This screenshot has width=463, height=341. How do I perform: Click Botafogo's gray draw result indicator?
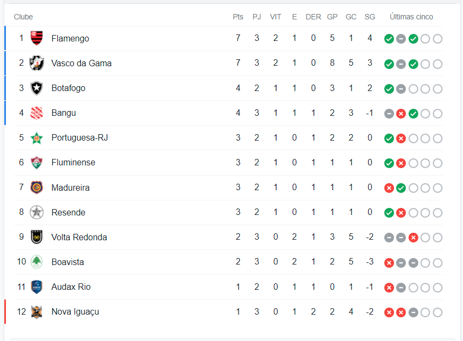point(401,88)
